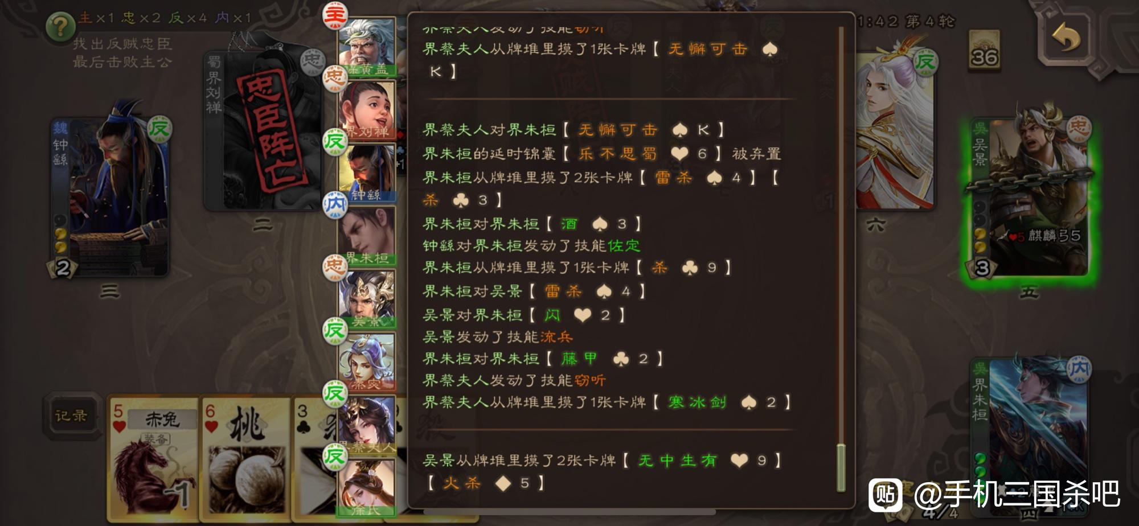Tap the red 主 role badge
Screen dimensions: 1139x526
(335, 15)
